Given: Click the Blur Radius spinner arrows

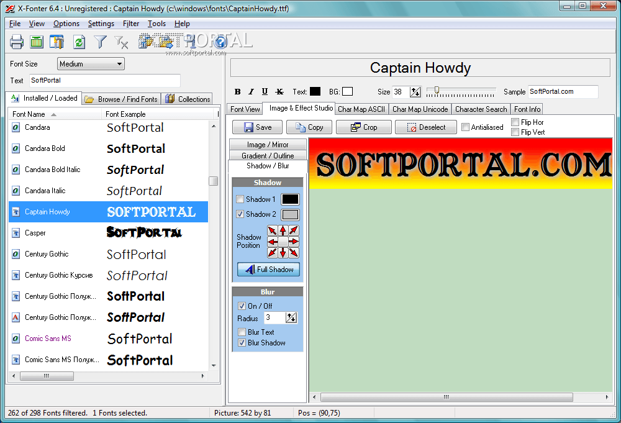Looking at the screenshot, I should tap(291, 317).
